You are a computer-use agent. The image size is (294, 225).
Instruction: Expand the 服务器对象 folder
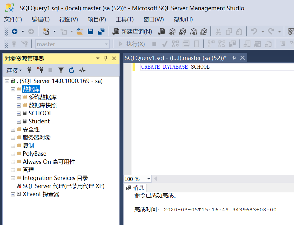(x=13, y=138)
